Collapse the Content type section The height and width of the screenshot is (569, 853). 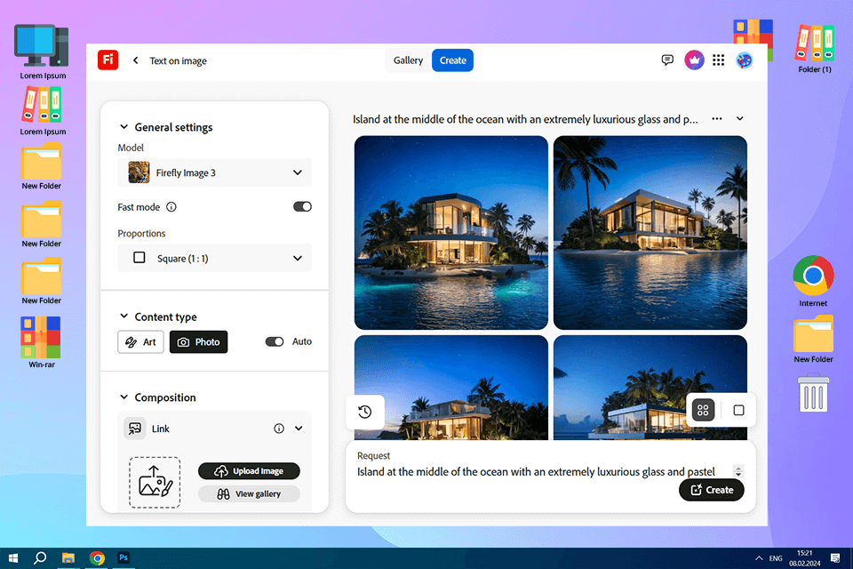tap(124, 317)
